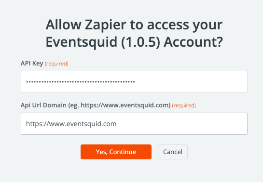Click the Api Url Domain label
263x182 pixels.
[96, 105]
